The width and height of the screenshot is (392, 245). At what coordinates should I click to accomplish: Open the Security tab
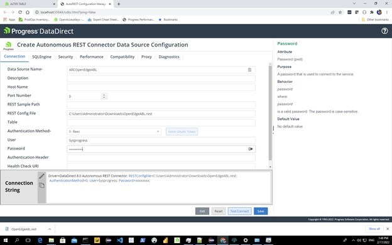pyautogui.click(x=65, y=57)
